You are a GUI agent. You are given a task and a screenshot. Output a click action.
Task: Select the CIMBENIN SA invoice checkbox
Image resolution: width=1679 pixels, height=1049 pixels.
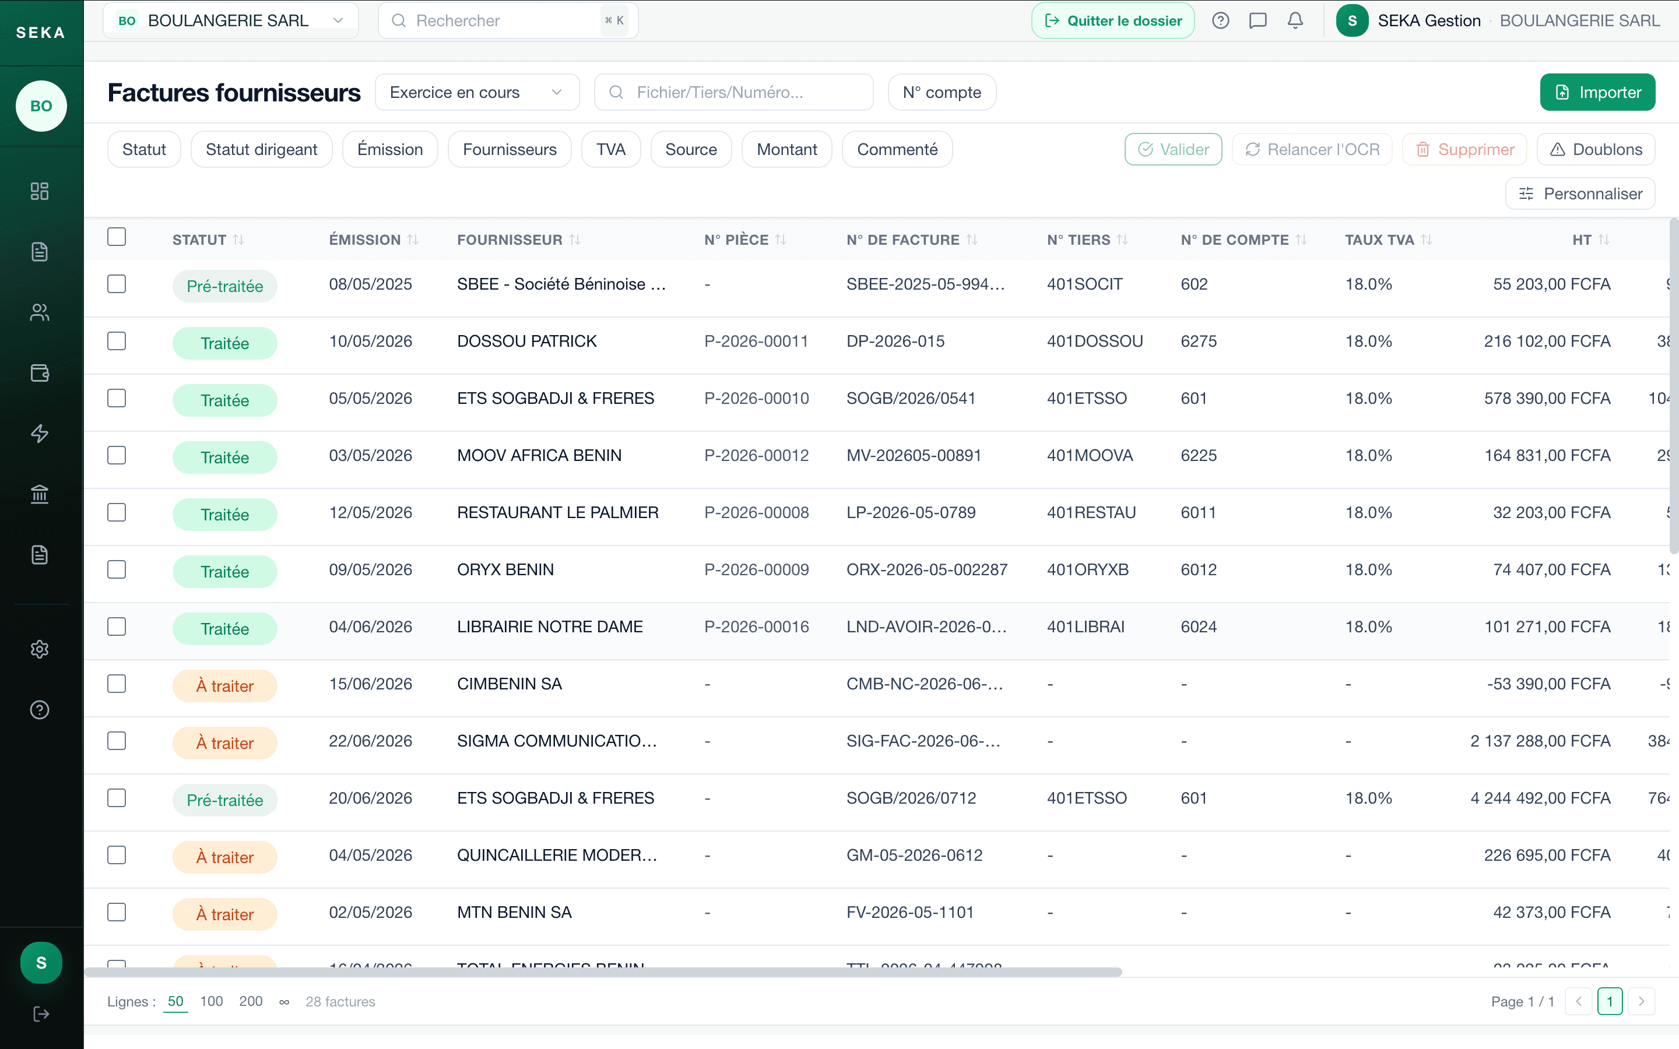pyautogui.click(x=117, y=684)
